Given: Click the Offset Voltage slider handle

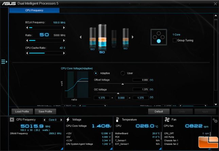Looking at the screenshot, I should click(123, 84).
